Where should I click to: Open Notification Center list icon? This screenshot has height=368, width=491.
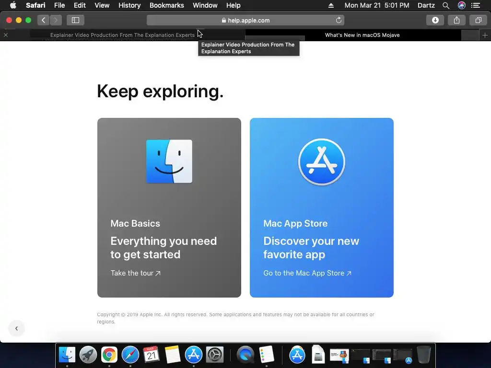tap(476, 5)
